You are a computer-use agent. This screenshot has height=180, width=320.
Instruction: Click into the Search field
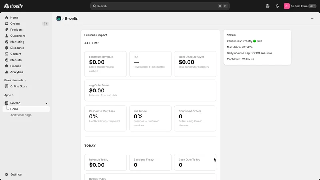point(160,6)
